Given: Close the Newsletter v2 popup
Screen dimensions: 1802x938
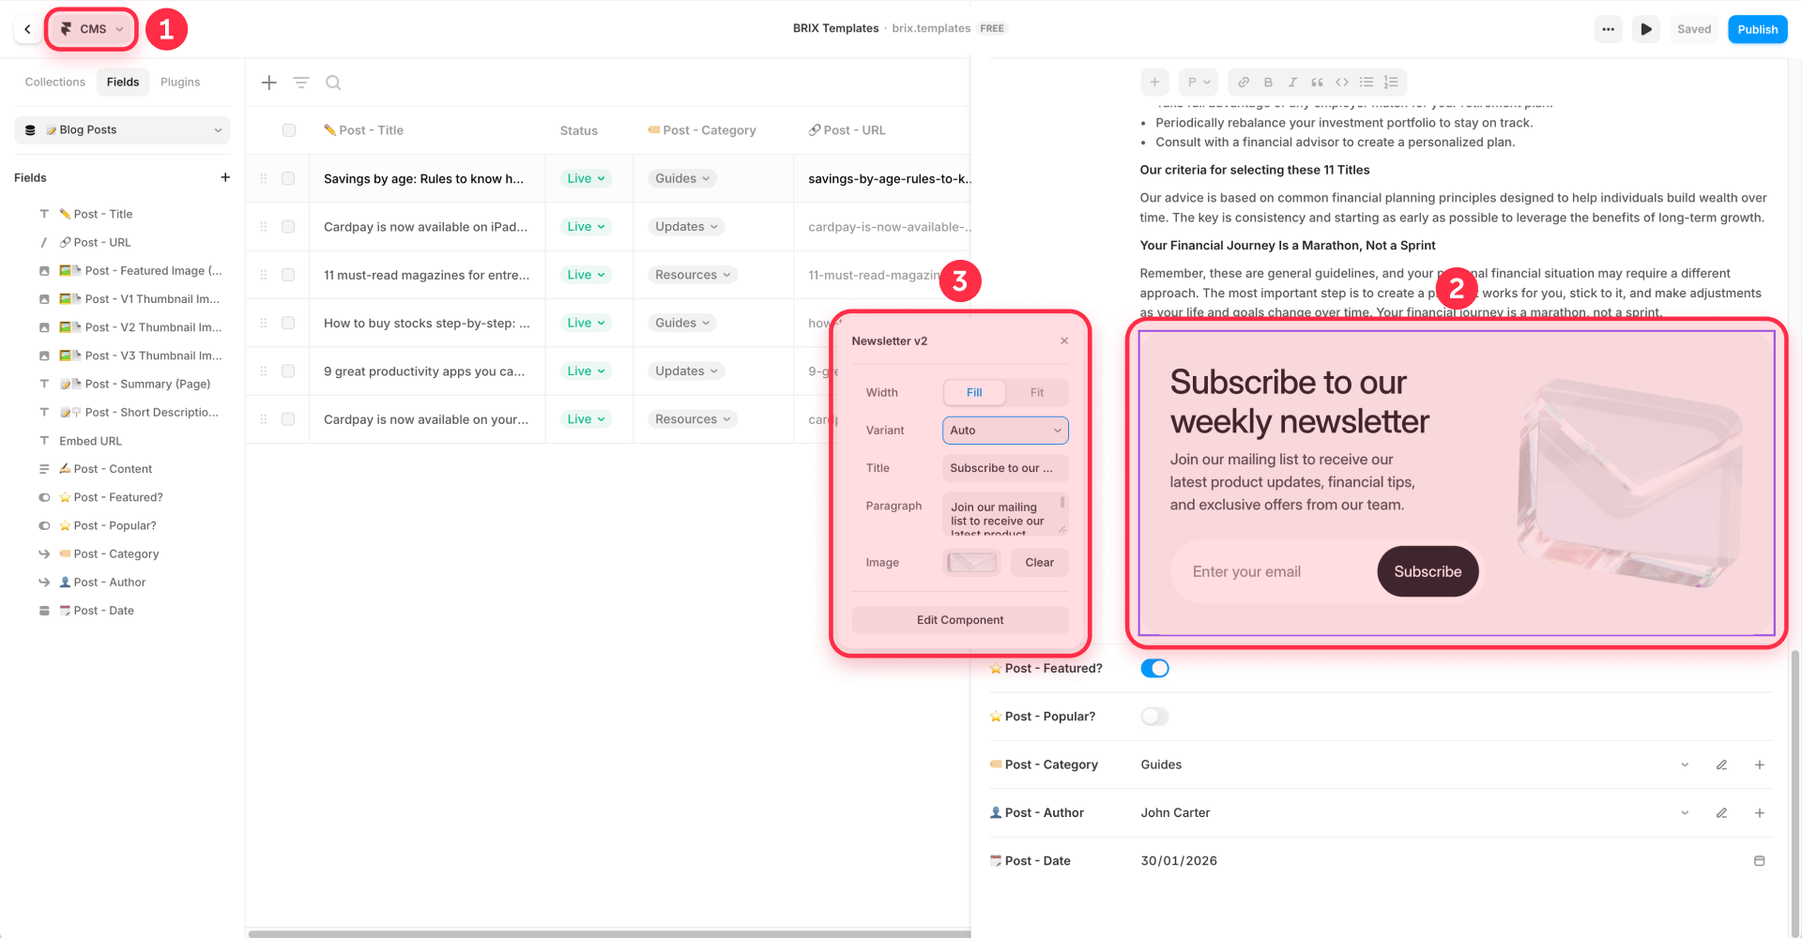Looking at the screenshot, I should (x=1064, y=341).
